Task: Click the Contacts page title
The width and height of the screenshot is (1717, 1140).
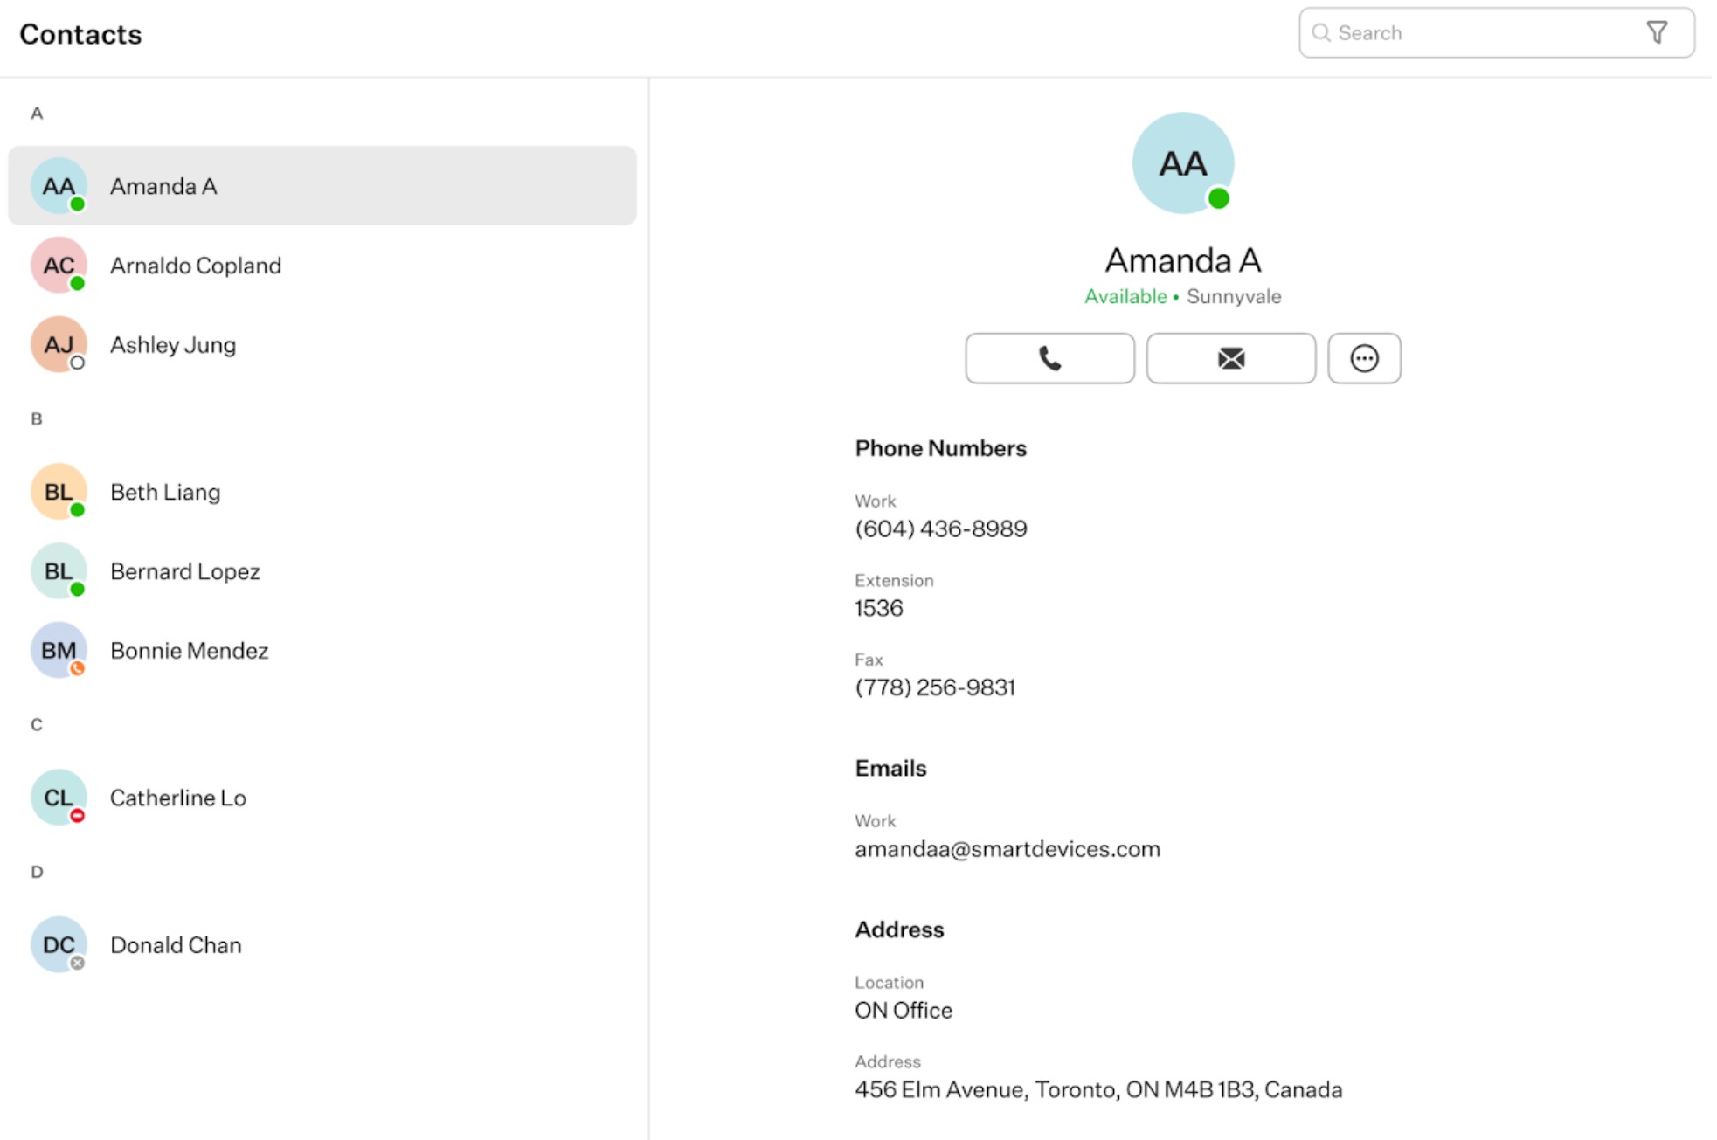Action: click(x=80, y=34)
